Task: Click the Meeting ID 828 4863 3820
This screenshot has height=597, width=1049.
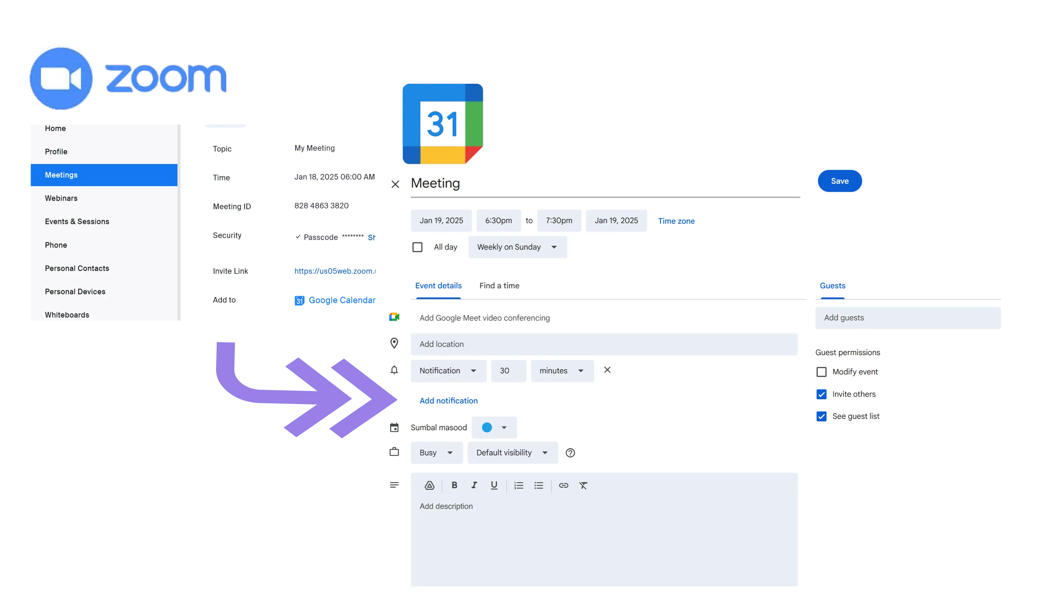Action: click(x=321, y=206)
